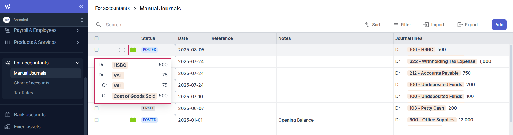Screen dimensions: 513x135
Task: Open Bank accounts from the sidebar
Action: 30,115
